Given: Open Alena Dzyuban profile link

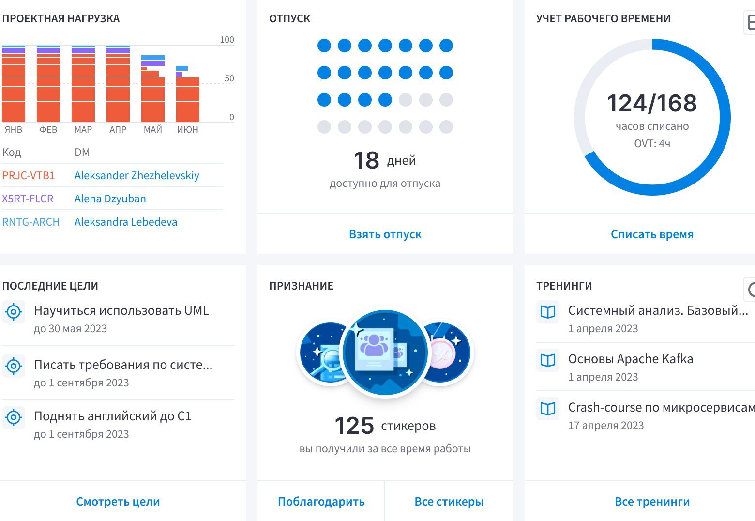Looking at the screenshot, I should click(110, 199).
